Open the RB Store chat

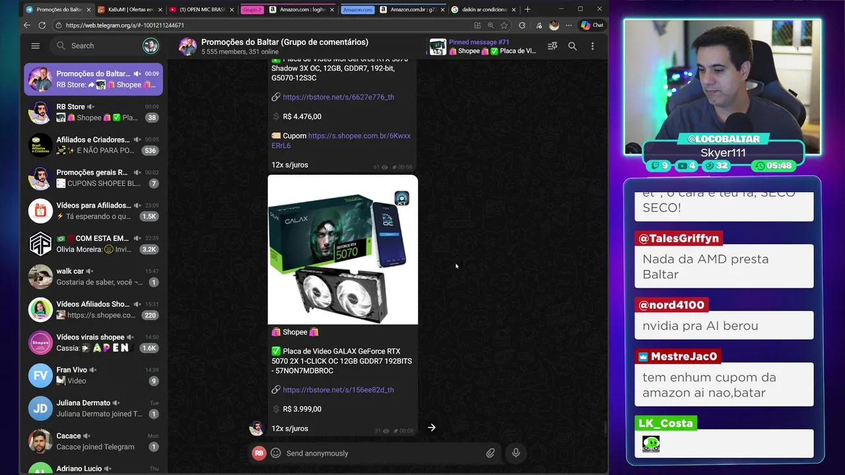click(x=93, y=112)
